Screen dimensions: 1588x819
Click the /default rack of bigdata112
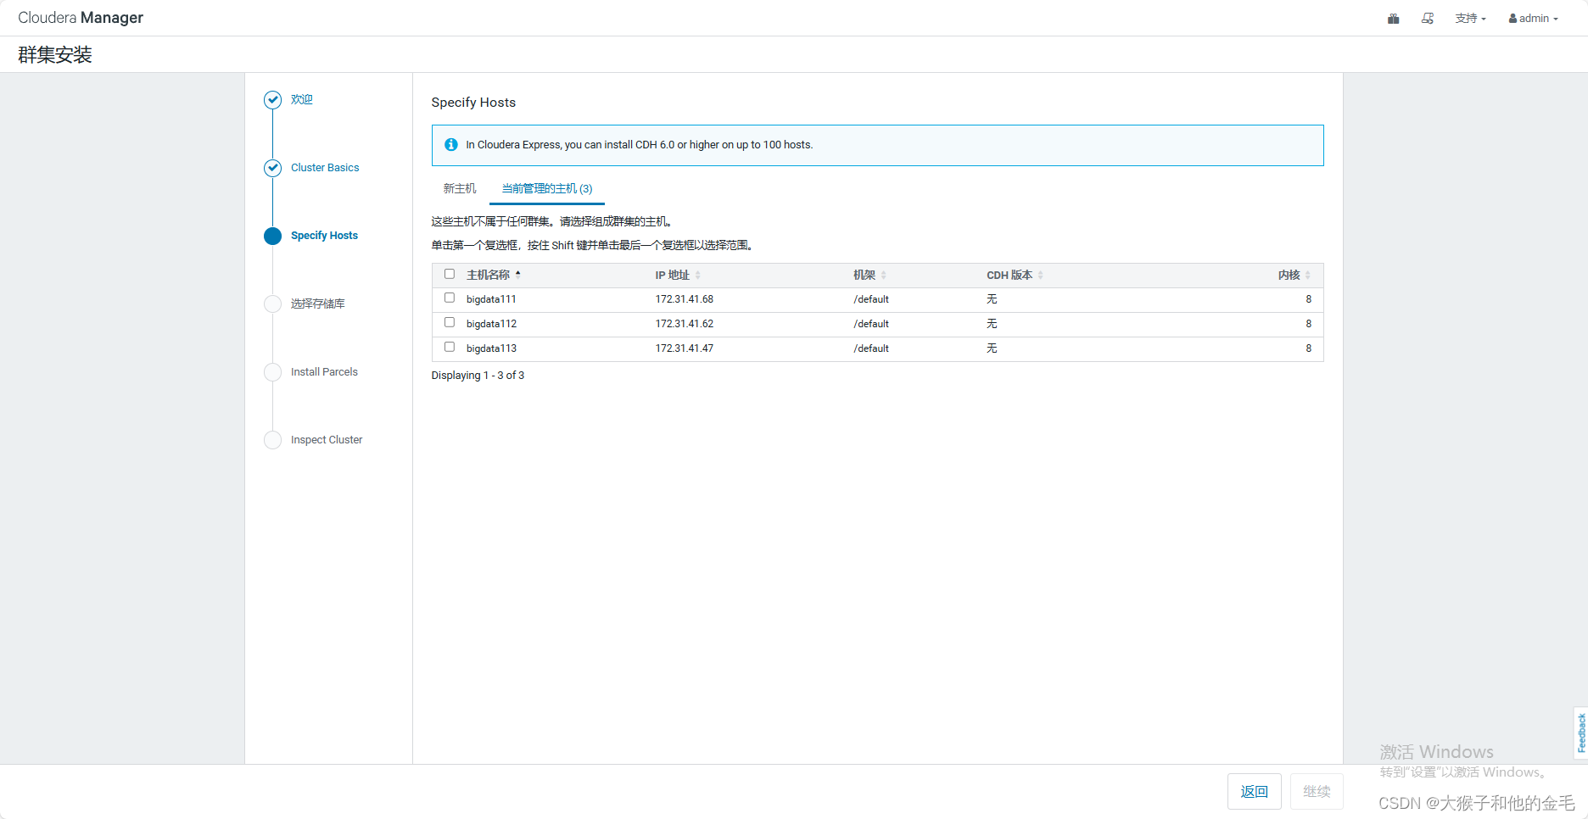click(871, 324)
